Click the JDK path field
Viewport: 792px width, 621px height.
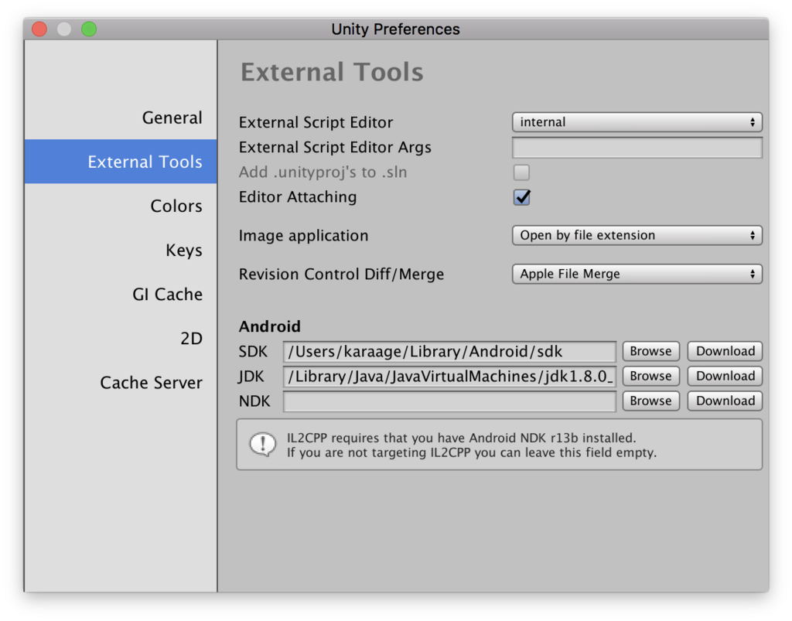click(x=449, y=376)
